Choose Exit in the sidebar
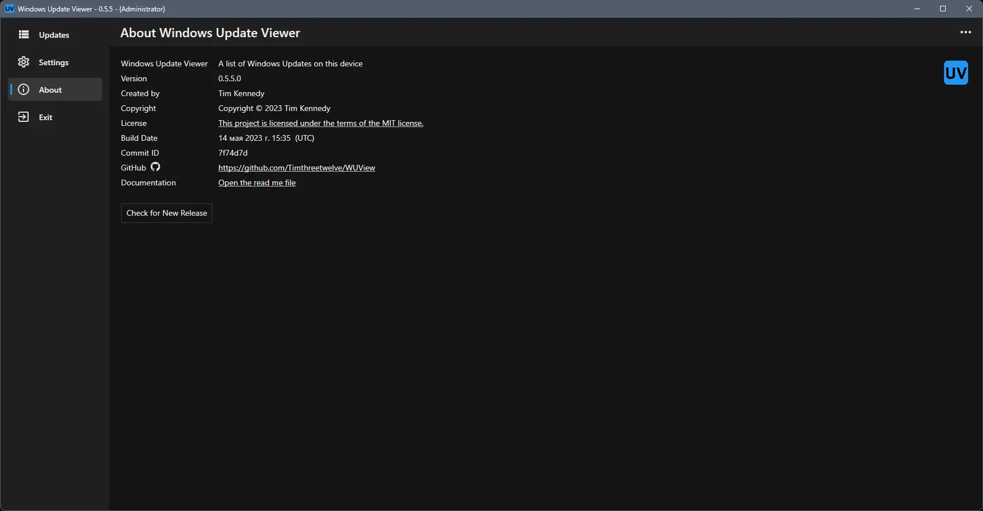Screen dimensions: 983x511 55,117
